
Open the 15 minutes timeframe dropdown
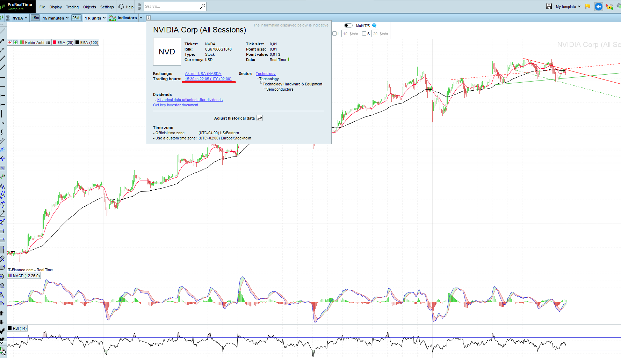point(56,18)
